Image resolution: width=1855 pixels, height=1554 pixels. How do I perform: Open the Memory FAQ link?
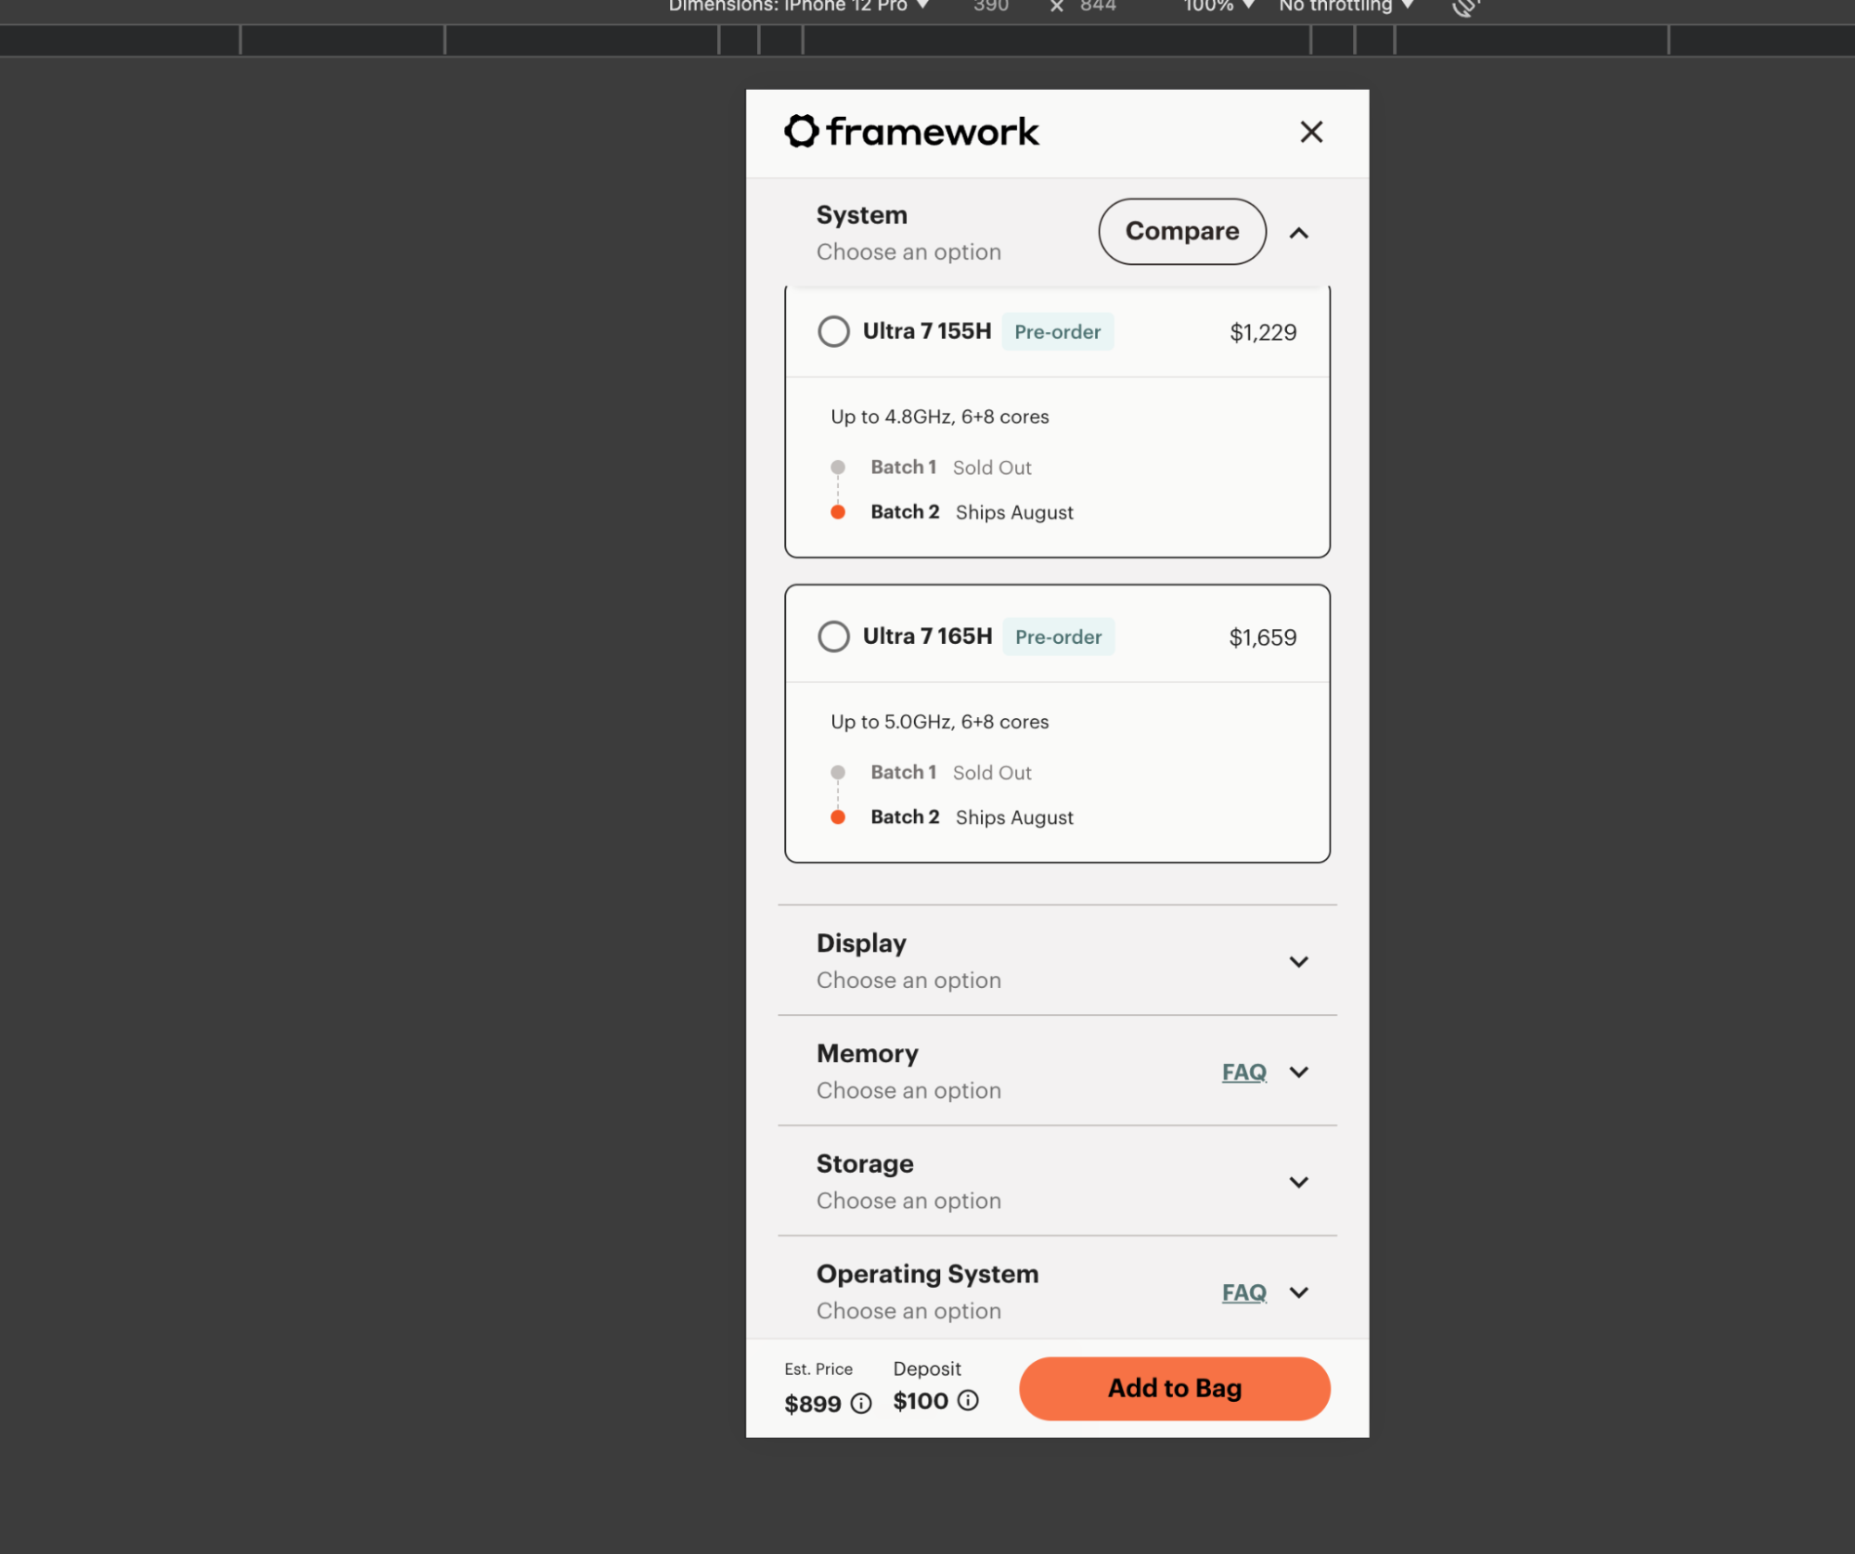click(x=1243, y=1072)
